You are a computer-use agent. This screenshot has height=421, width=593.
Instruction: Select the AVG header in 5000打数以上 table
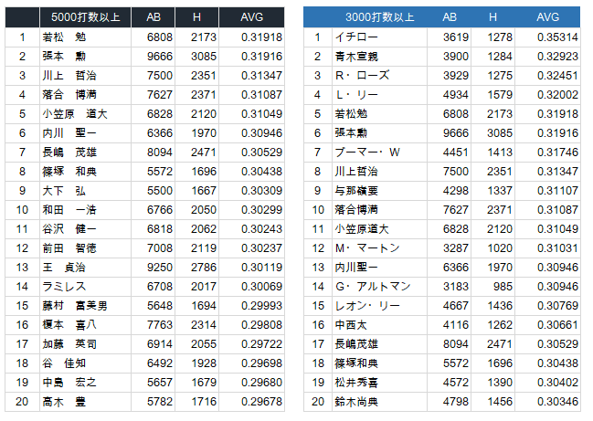point(251,17)
